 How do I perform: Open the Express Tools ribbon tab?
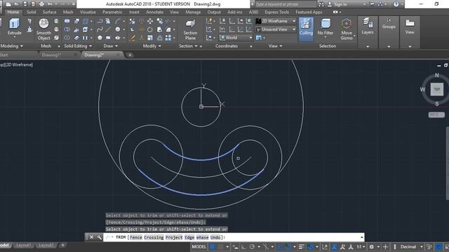point(276,12)
